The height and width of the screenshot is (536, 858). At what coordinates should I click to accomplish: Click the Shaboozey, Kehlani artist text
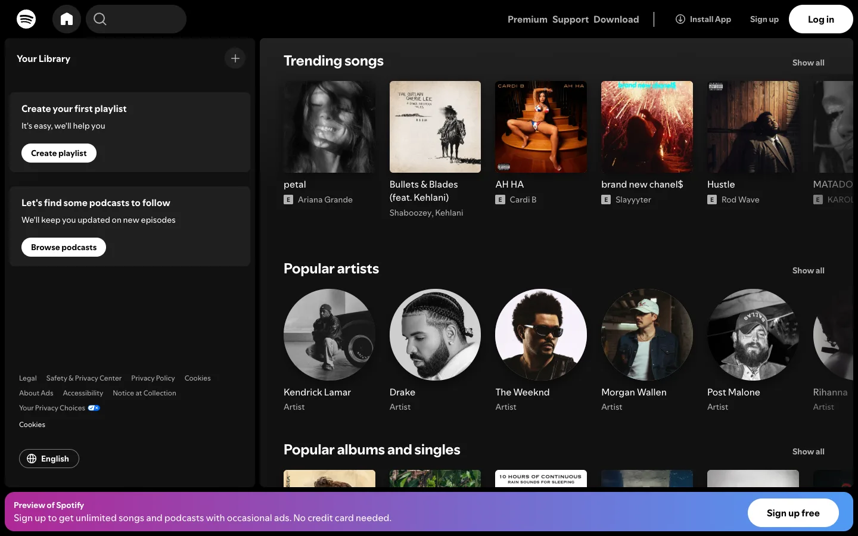click(426, 213)
